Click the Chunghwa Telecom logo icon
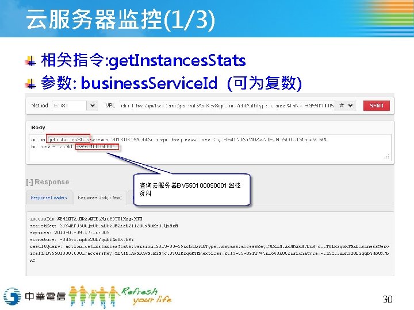 tap(12, 296)
